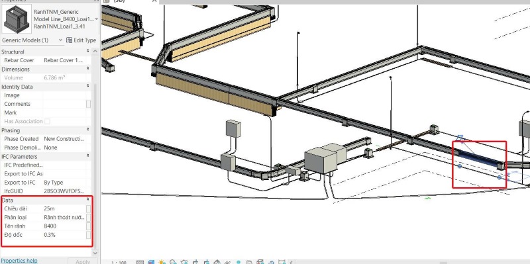Click small button beside Chiều dài value
The width and height of the screenshot is (530, 264).
pos(88,208)
